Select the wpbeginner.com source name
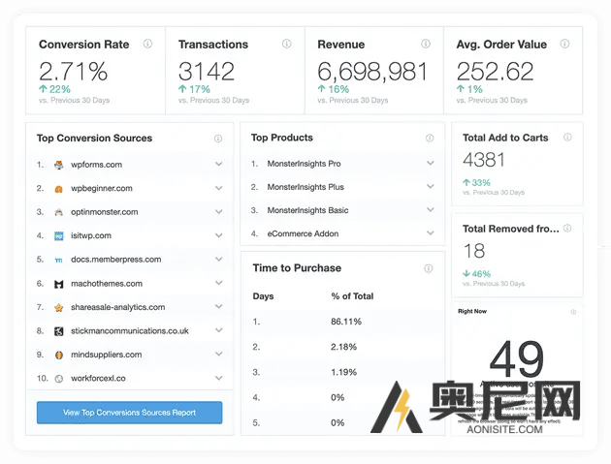Viewport: 611px width, 464px height. 102,188
